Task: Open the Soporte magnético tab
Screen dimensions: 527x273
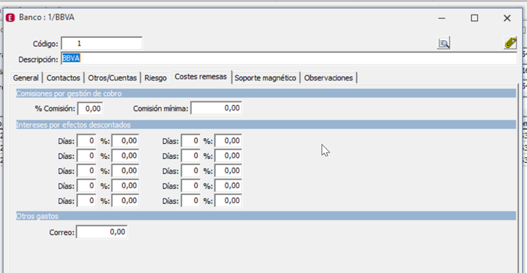Action: tap(266, 78)
